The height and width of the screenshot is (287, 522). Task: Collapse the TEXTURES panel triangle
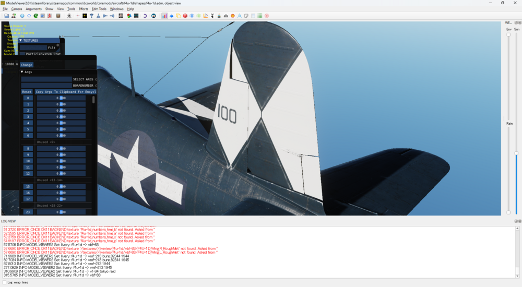(x=21, y=40)
